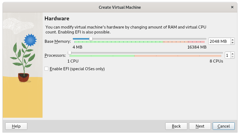
Task: Decrease processor count with the down arrow
Action: [233, 57]
